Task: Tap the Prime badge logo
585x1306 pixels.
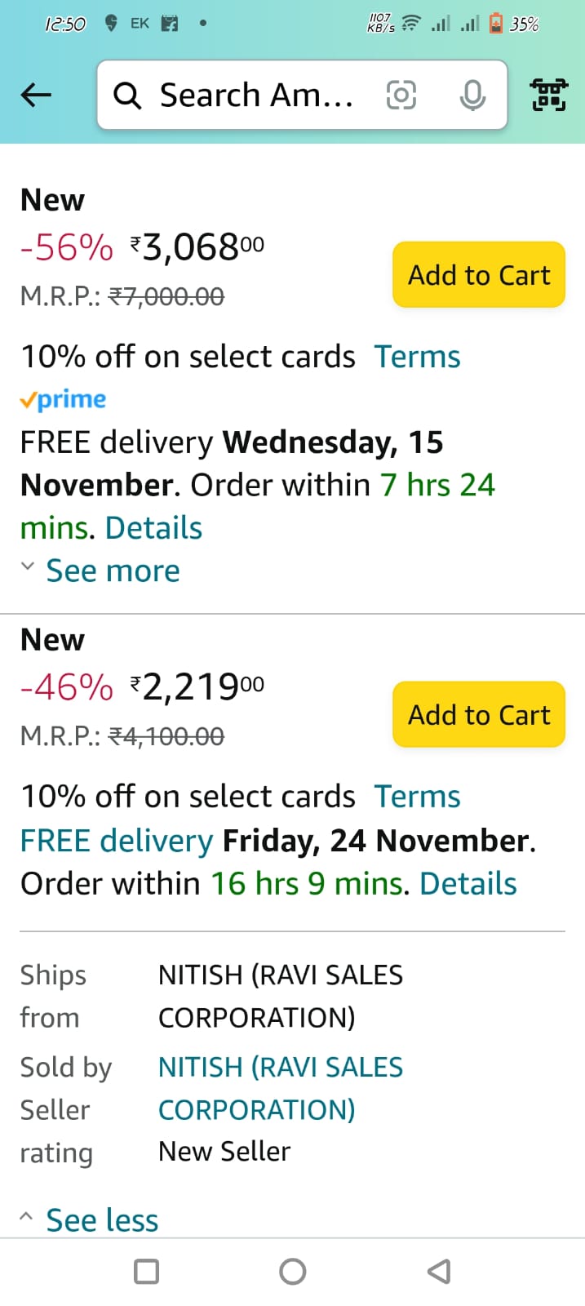Action: [x=63, y=400]
